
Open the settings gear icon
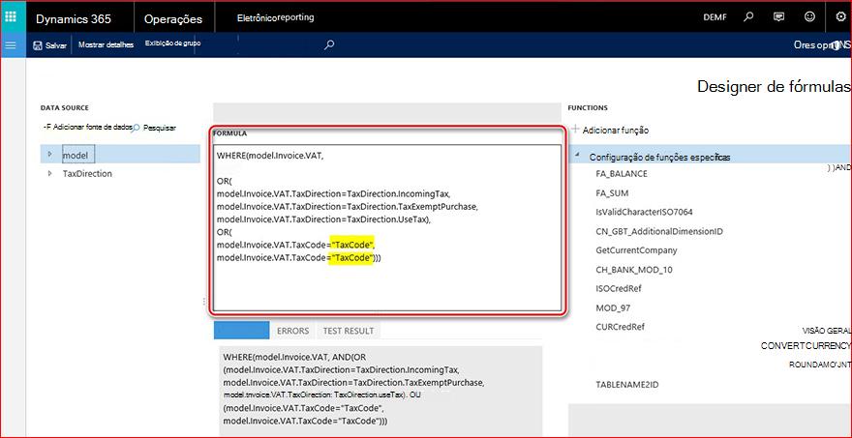pos(840,16)
